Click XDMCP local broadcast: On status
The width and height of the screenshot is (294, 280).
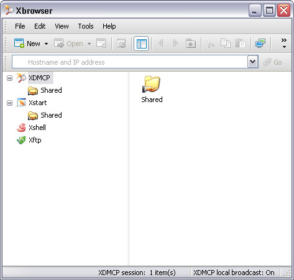234,273
